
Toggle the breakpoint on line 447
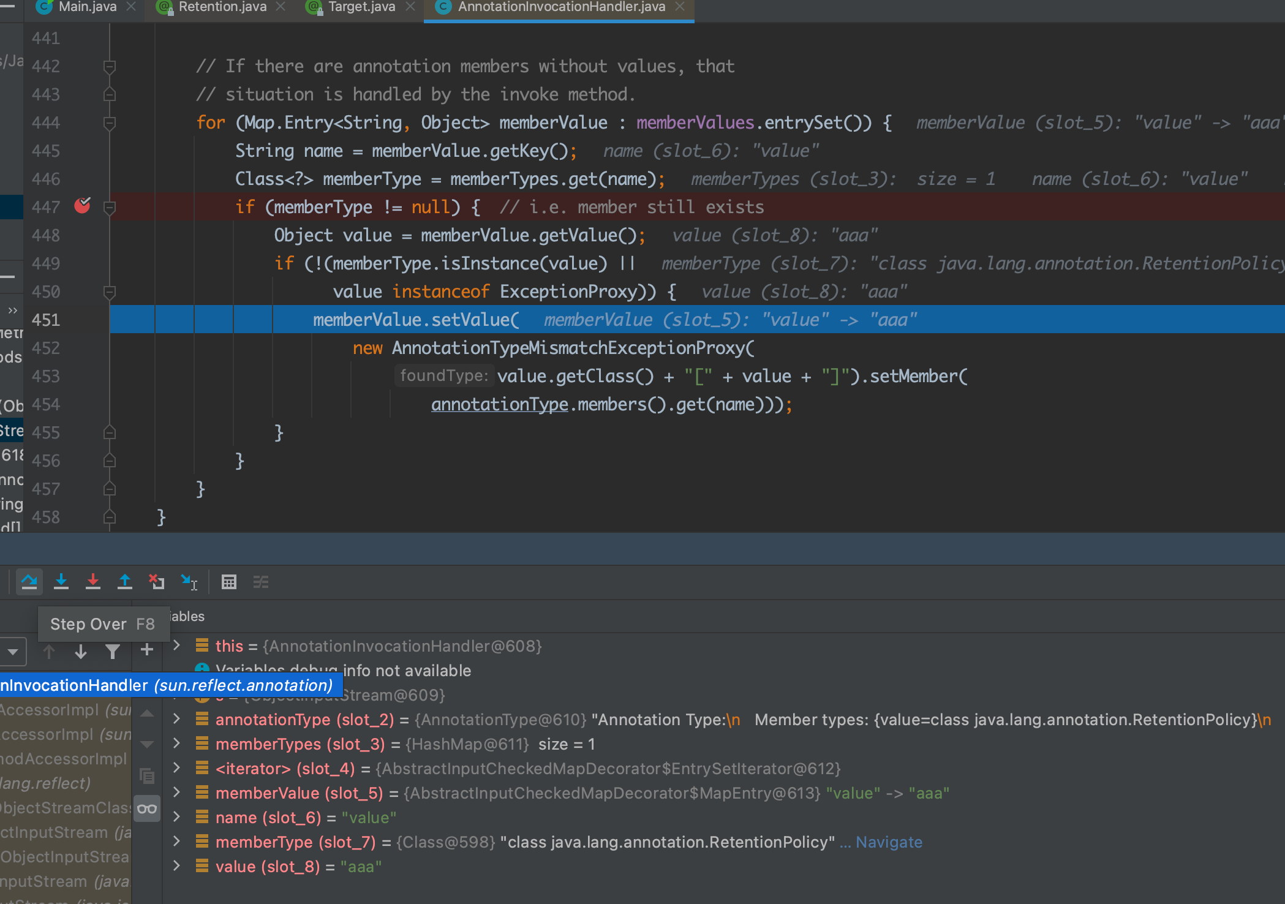tap(82, 206)
